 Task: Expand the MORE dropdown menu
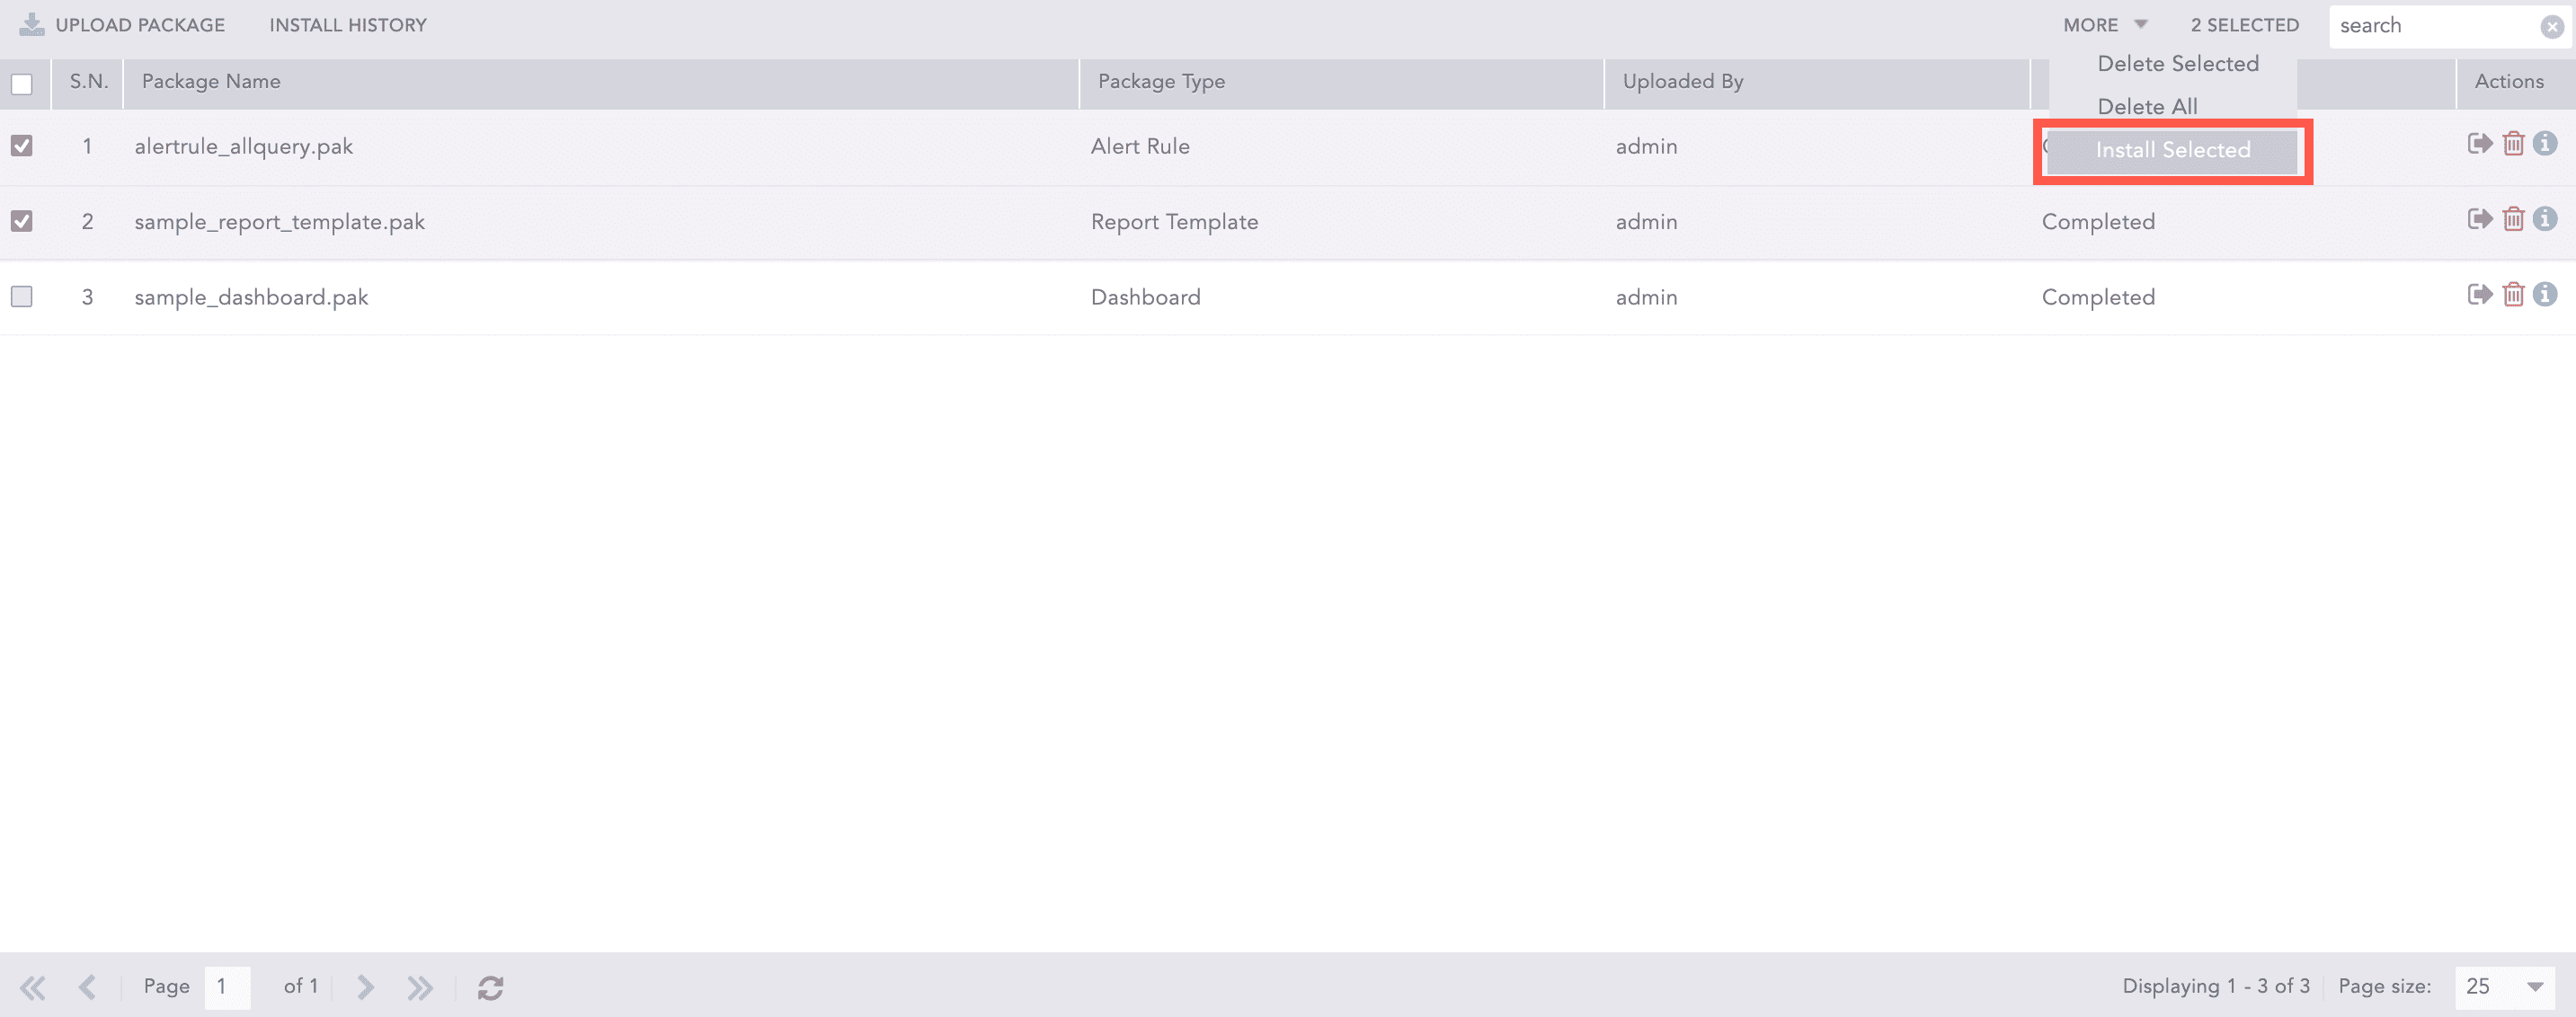(2104, 25)
